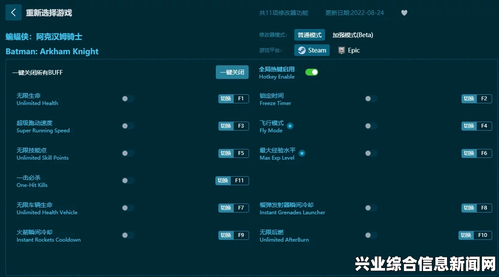499x277 pixels.
Task: Click the star badge next to Fly Mode
Action: tap(290, 126)
